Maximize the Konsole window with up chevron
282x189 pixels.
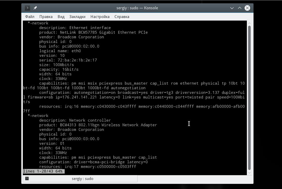coord(240,8)
